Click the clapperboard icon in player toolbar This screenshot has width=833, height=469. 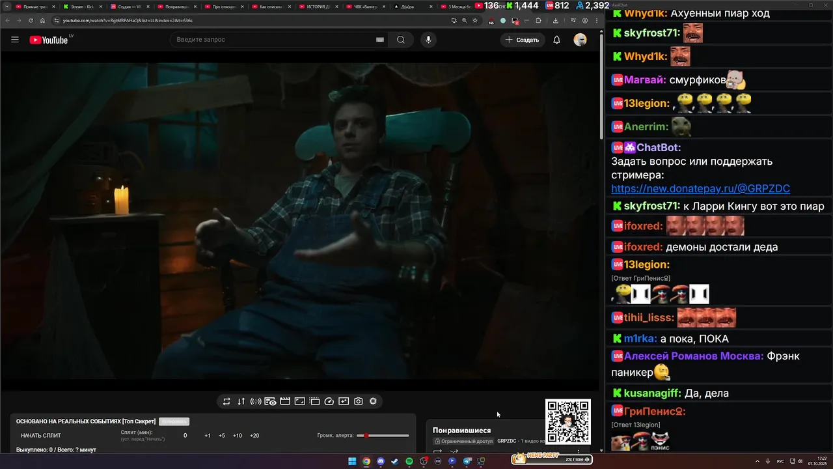pos(285,401)
